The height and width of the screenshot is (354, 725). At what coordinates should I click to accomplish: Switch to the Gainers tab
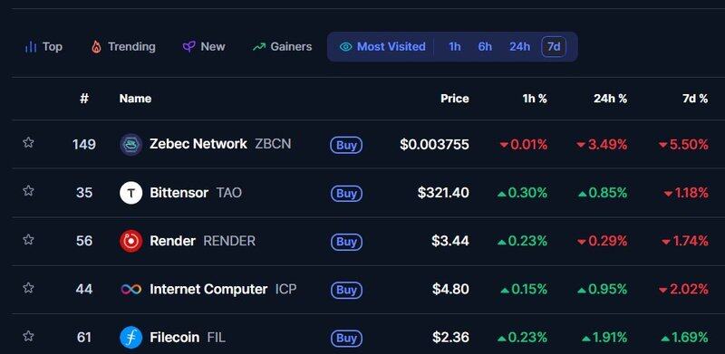point(282,47)
